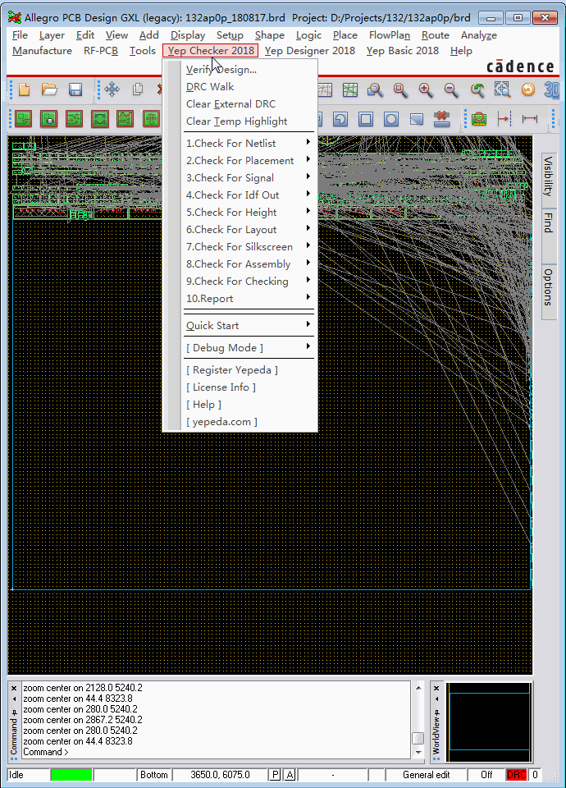This screenshot has height=788, width=566.
Task: Select the Copy tool icon in the toolbar
Action: pyautogui.click(x=137, y=90)
